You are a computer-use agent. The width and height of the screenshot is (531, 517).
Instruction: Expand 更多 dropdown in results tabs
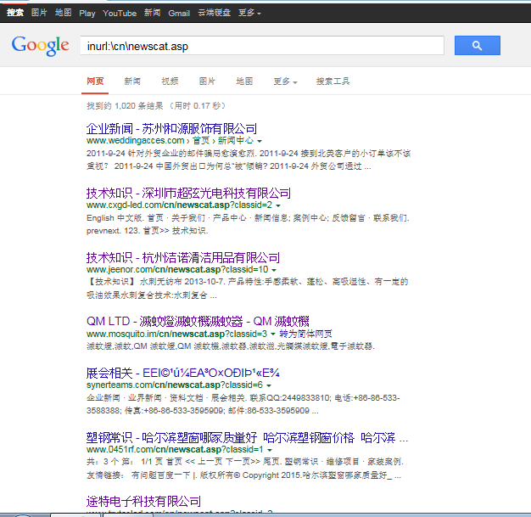point(285,81)
